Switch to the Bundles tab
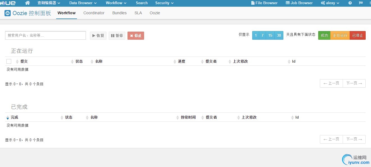Image resolution: width=371 pixels, height=167 pixels. point(119,13)
